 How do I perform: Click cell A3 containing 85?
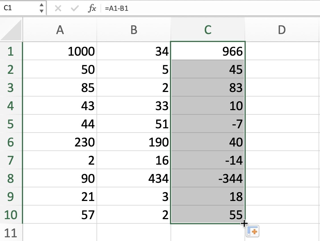click(60, 87)
